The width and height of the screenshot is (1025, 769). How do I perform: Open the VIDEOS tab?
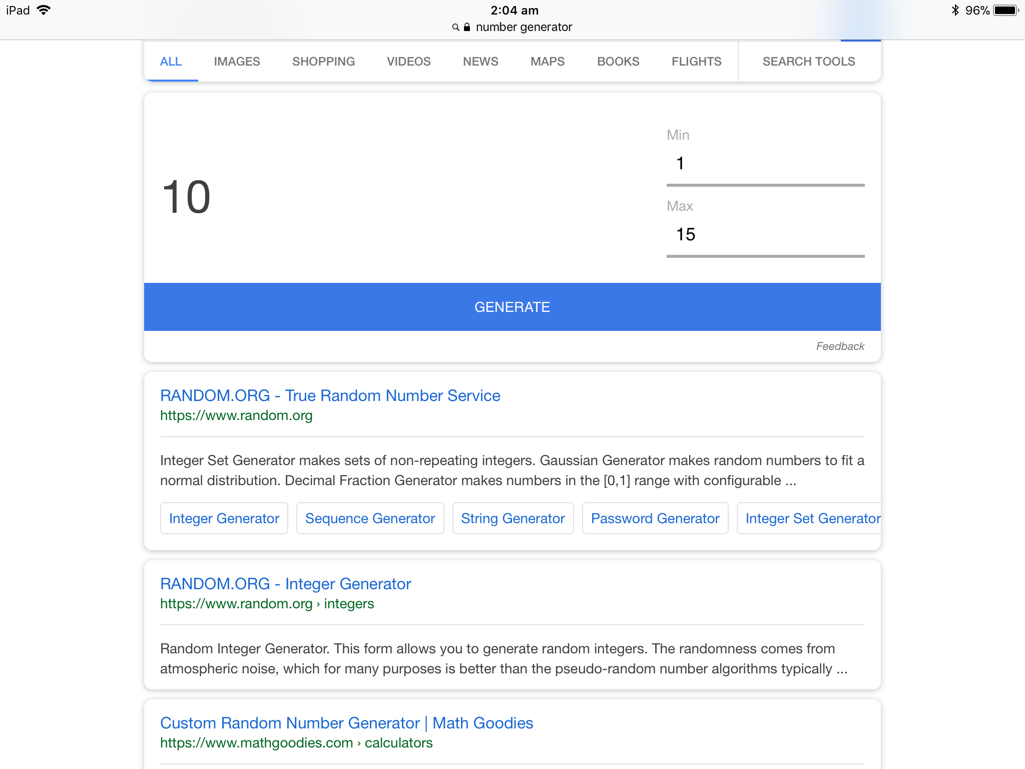coord(408,62)
